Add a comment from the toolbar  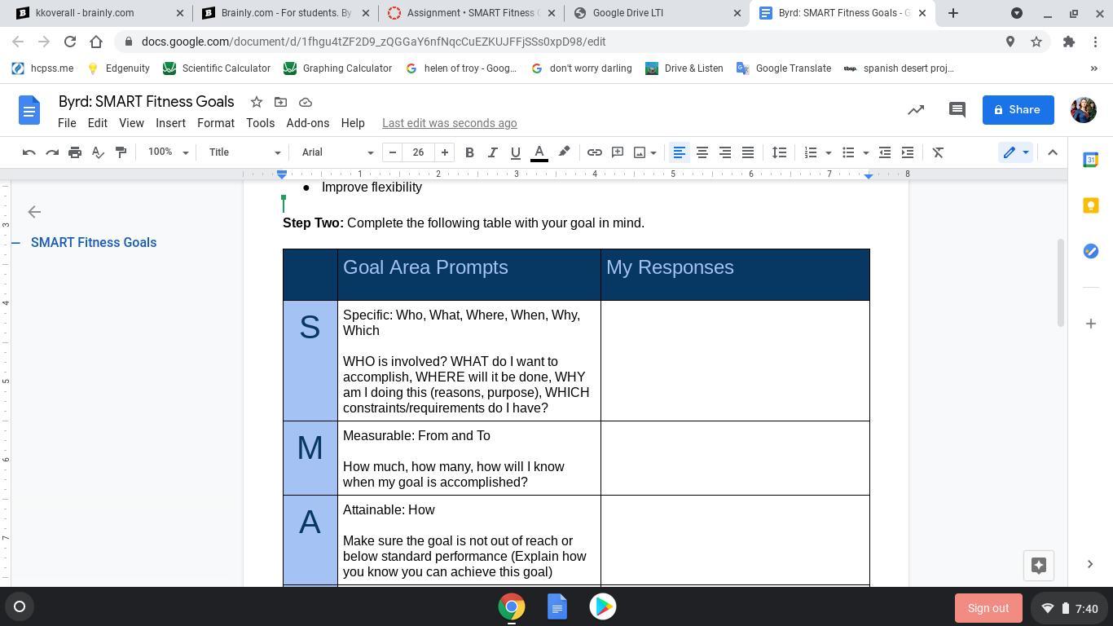point(618,152)
